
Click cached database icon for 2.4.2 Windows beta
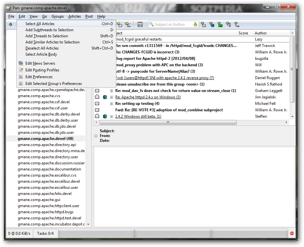pos(105,116)
